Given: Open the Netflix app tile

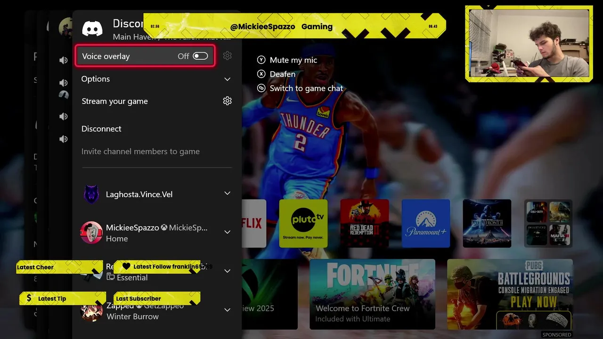Looking at the screenshot, I should (x=254, y=223).
